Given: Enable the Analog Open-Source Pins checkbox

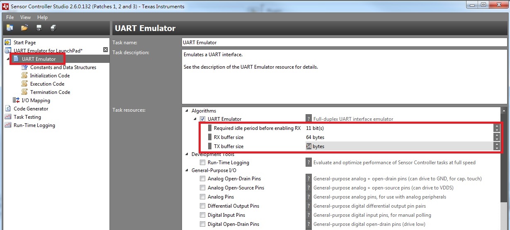Looking at the screenshot, I should [x=203, y=188].
